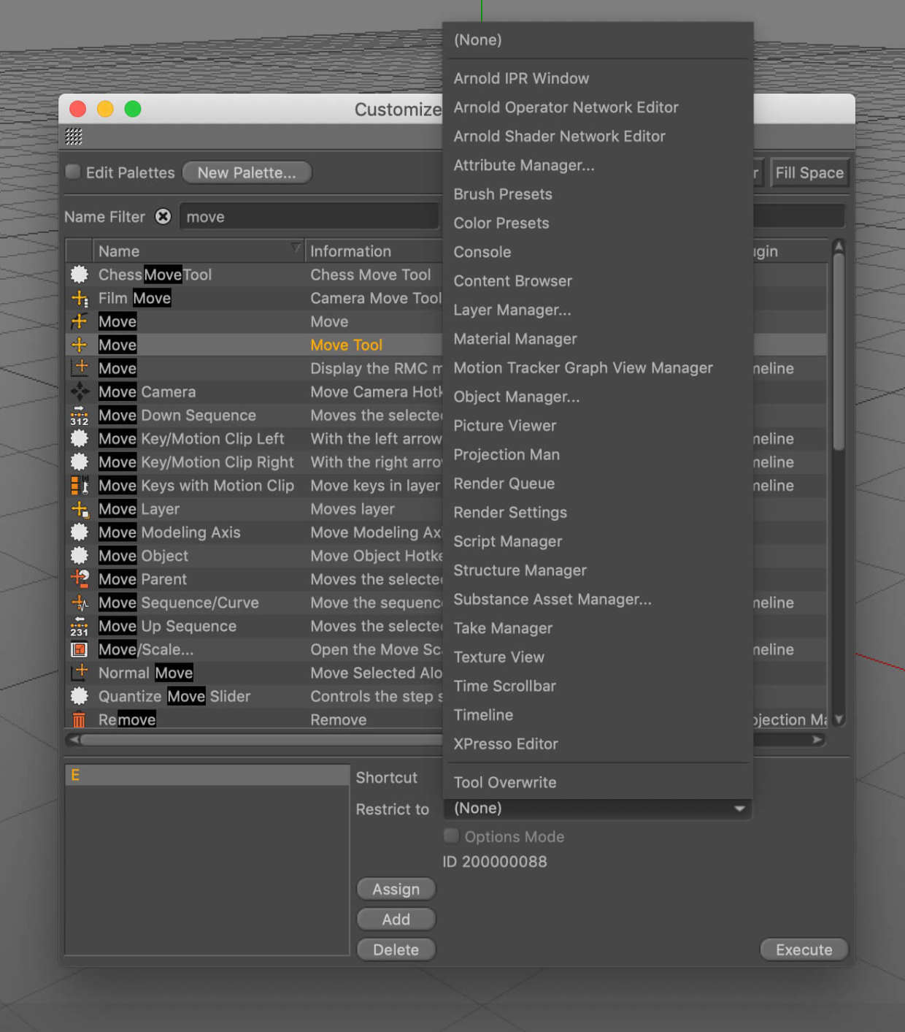Image resolution: width=905 pixels, height=1032 pixels.
Task: Click the 'Move Camera' command name
Action: click(x=147, y=392)
